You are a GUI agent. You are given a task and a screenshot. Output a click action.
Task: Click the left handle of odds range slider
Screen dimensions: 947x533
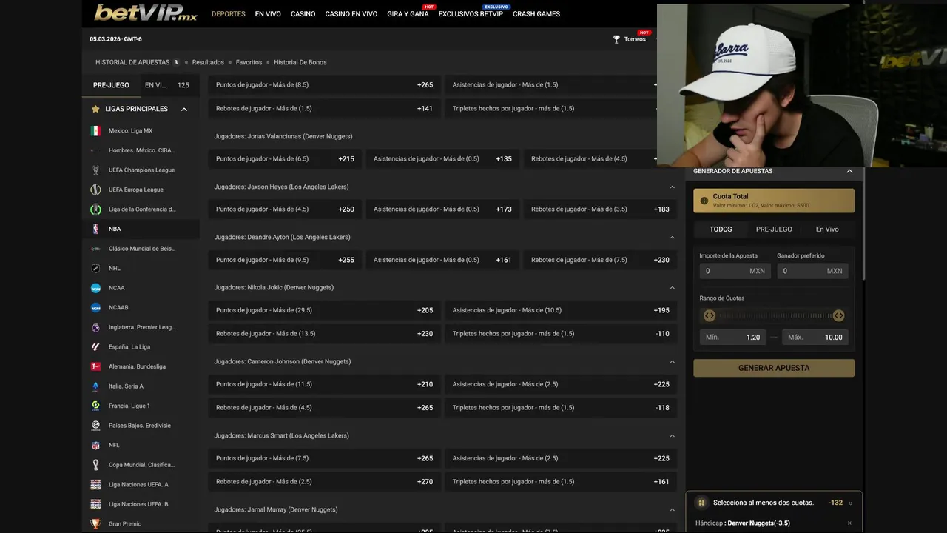[x=710, y=315]
